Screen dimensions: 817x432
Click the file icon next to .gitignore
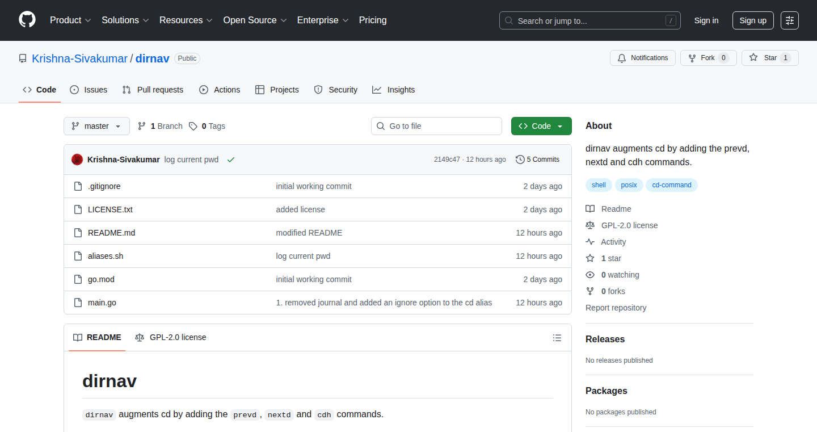(x=78, y=186)
